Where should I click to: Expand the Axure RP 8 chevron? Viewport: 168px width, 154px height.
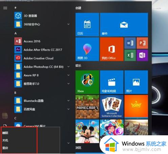pyautogui.click(x=68, y=75)
